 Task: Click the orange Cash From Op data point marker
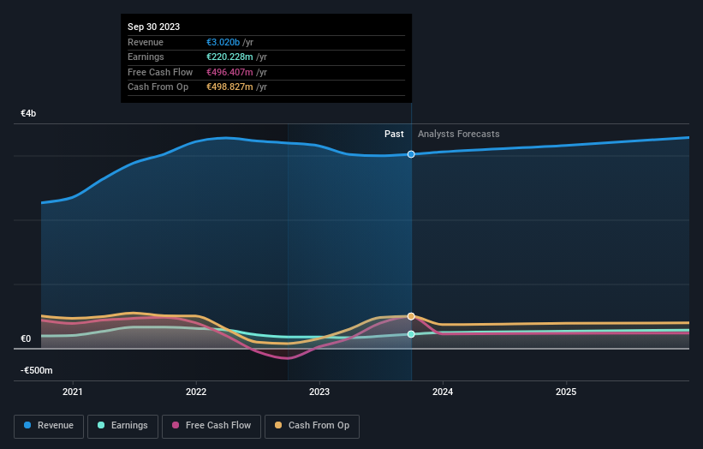point(411,316)
